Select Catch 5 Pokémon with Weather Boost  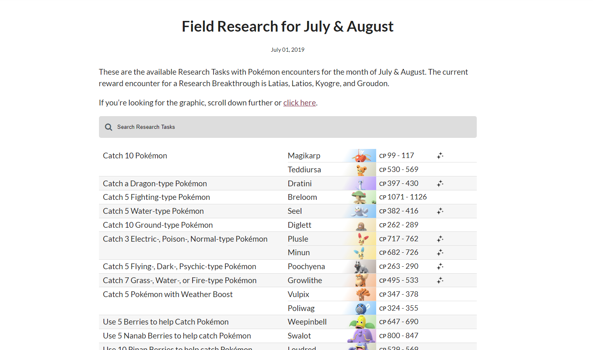[x=168, y=294]
